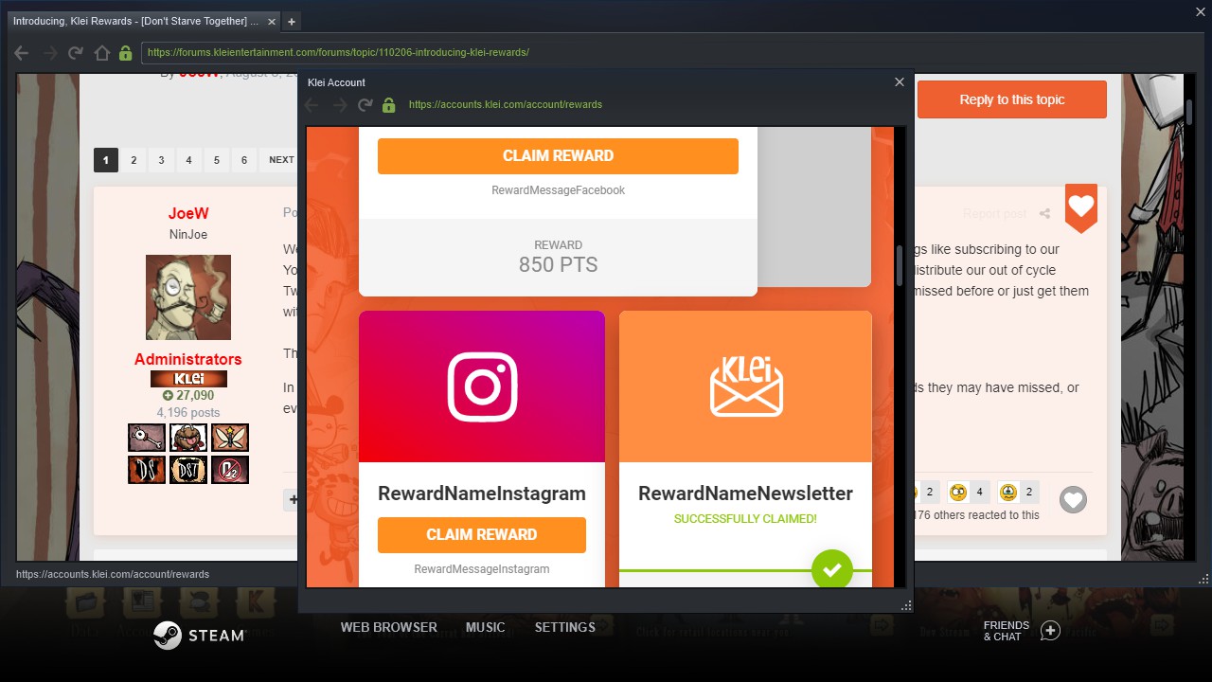
Task: Click the winged butterfly badge
Action: [x=230, y=438]
